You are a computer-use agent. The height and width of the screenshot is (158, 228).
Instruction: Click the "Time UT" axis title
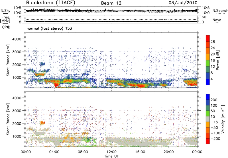111,156
